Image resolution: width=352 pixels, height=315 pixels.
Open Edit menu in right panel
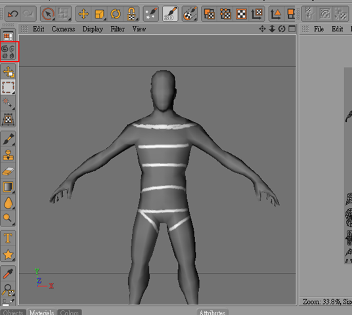tap(337, 29)
